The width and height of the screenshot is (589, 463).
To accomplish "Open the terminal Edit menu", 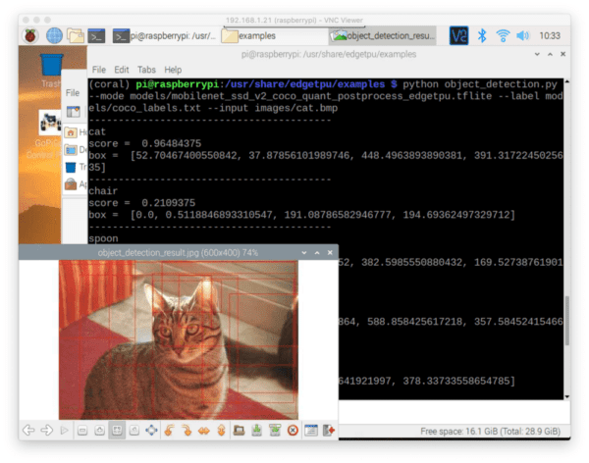I will pyautogui.click(x=122, y=71).
